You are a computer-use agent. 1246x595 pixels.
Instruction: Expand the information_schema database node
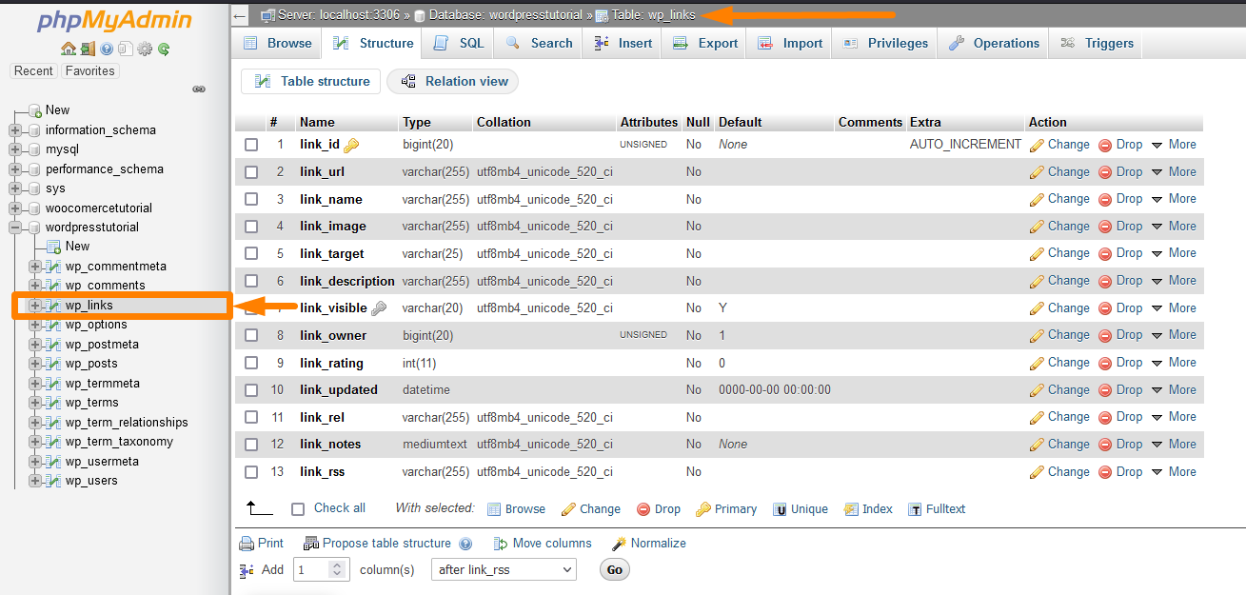tap(15, 130)
